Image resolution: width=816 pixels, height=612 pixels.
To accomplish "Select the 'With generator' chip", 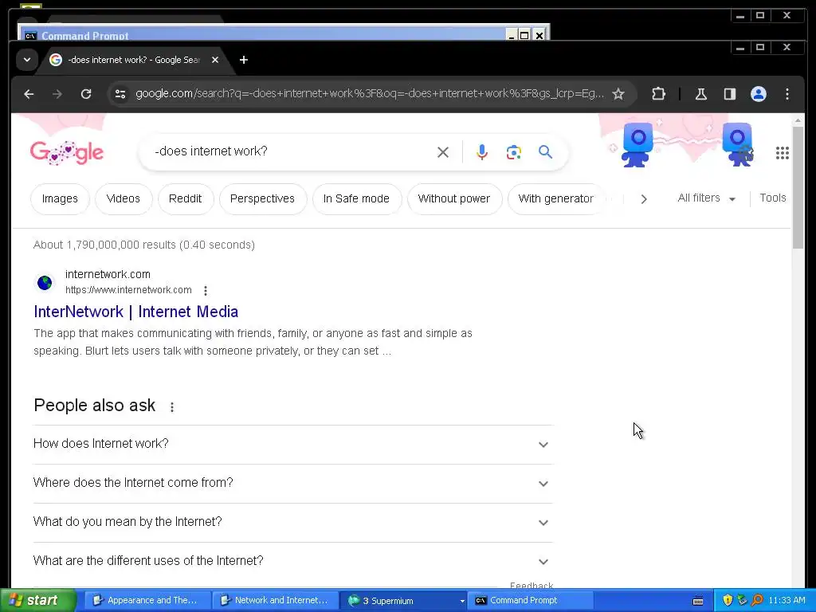I will click(x=555, y=198).
